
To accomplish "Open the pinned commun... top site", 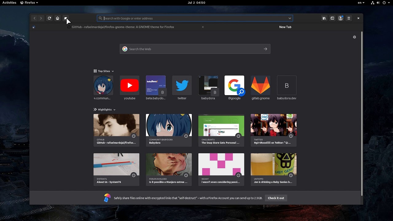I will click(103, 88).
